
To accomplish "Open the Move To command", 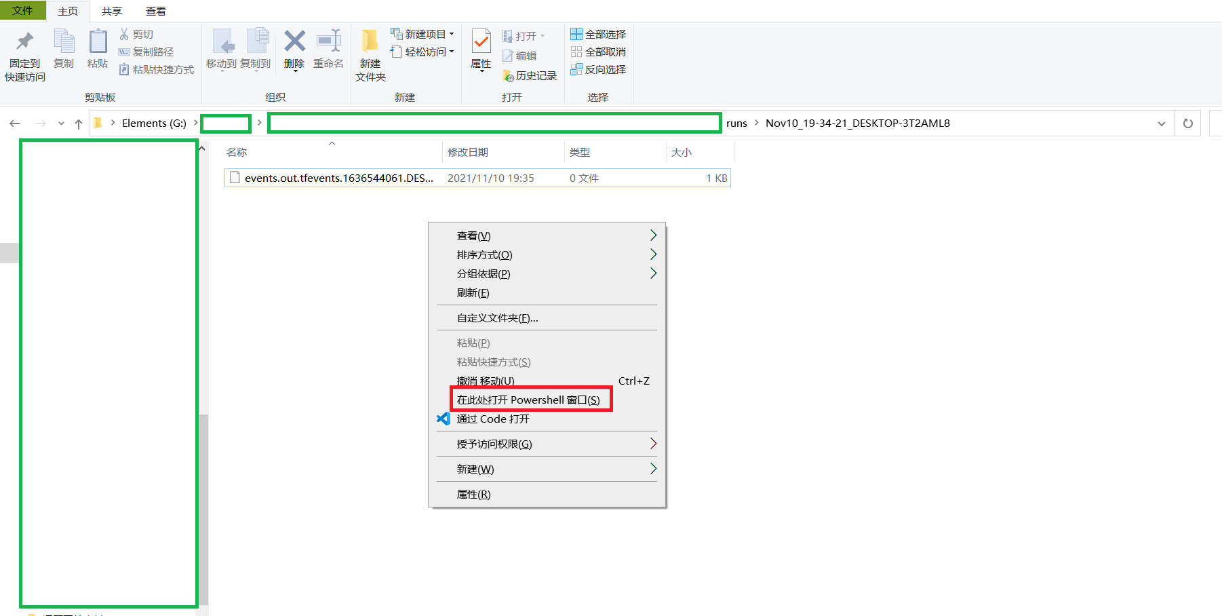I will [x=222, y=49].
